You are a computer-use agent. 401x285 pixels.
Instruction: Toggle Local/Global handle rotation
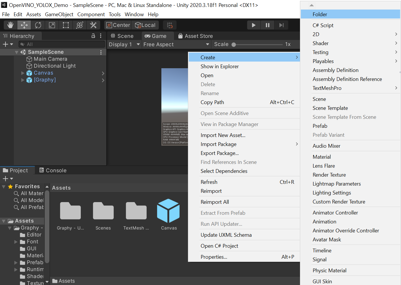pos(145,25)
